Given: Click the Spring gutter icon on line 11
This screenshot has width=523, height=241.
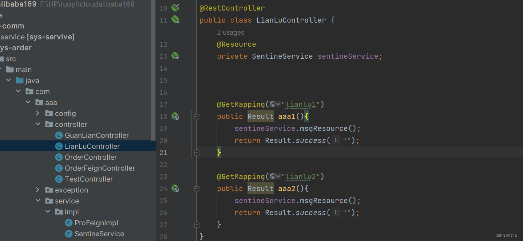Looking at the screenshot, I should [175, 20].
